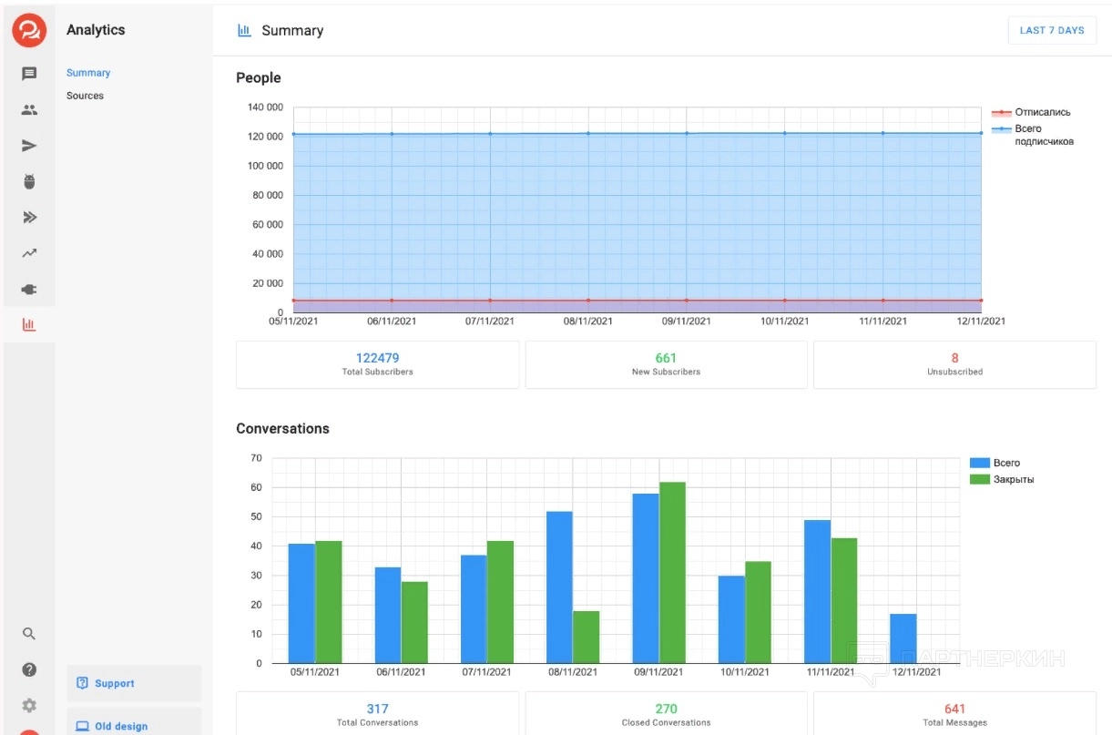Screen dimensions: 1112x735
Task: Click the search magnifier icon
Action: pyautogui.click(x=29, y=634)
